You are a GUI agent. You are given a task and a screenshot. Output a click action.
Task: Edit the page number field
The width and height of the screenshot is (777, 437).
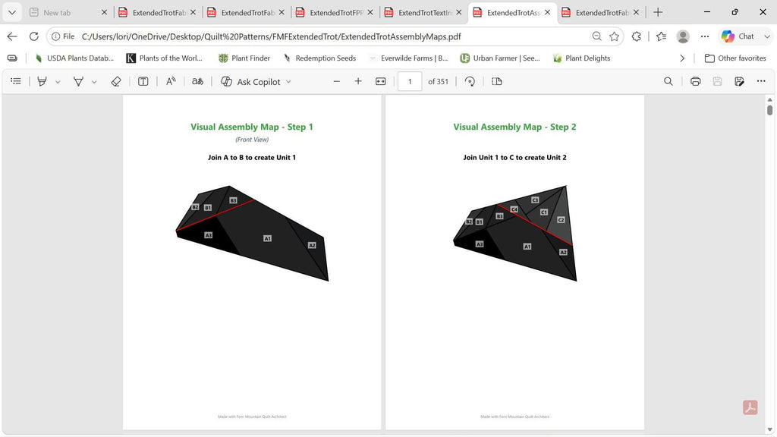[x=410, y=81]
